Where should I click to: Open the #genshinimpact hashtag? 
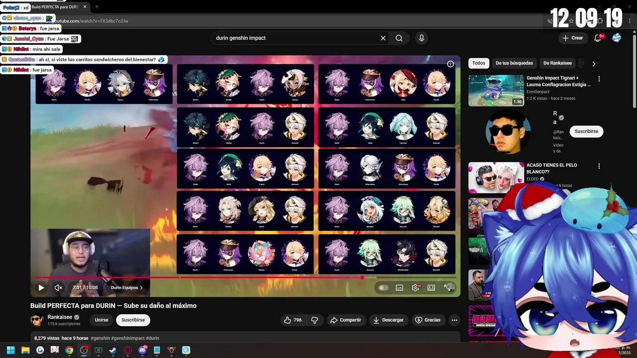pyautogui.click(x=128, y=338)
